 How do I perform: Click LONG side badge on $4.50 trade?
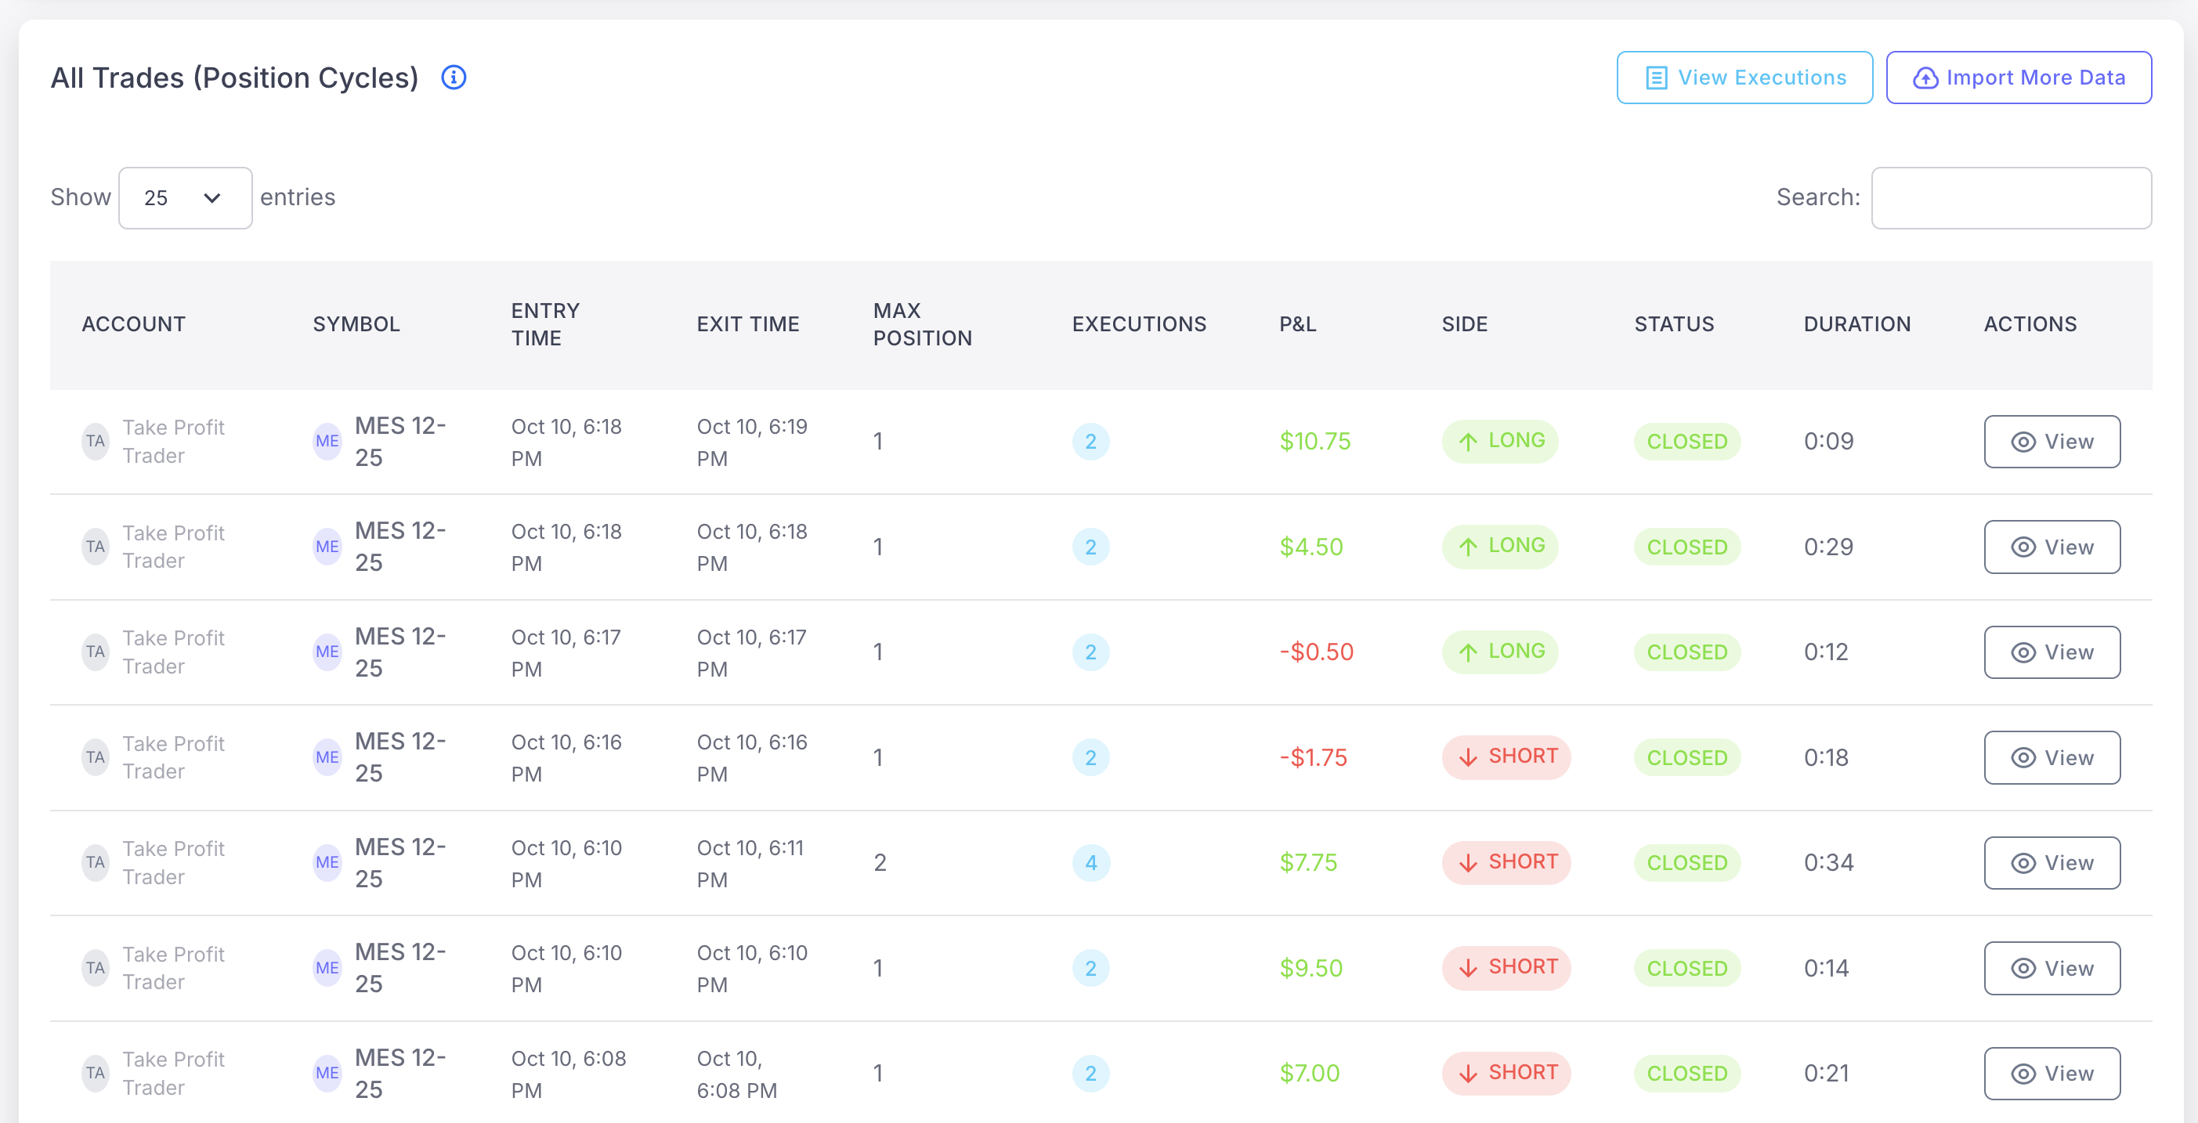coord(1499,546)
